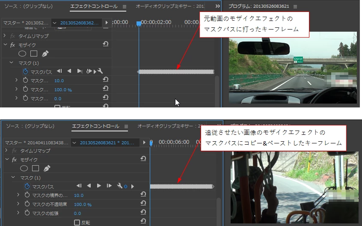This screenshot has width=362, height=226.
Task: Switch to lower エフェクトコントロール tab
Action: pyautogui.click(x=95, y=126)
